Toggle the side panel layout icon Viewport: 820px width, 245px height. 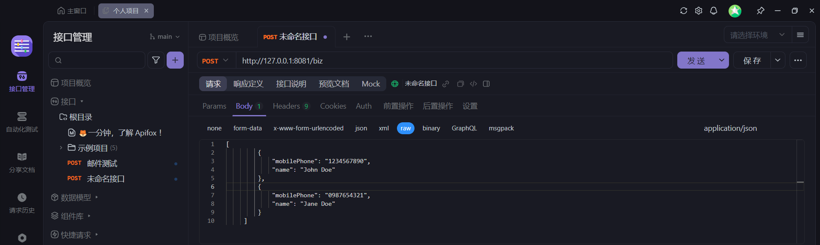[x=486, y=84]
